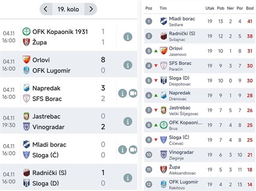Sort standings by Utak column header

[x=209, y=8]
